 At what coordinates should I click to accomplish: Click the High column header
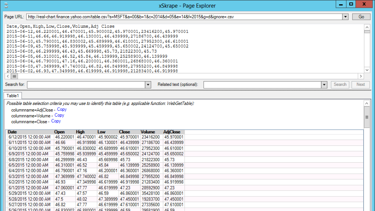pos(86,132)
